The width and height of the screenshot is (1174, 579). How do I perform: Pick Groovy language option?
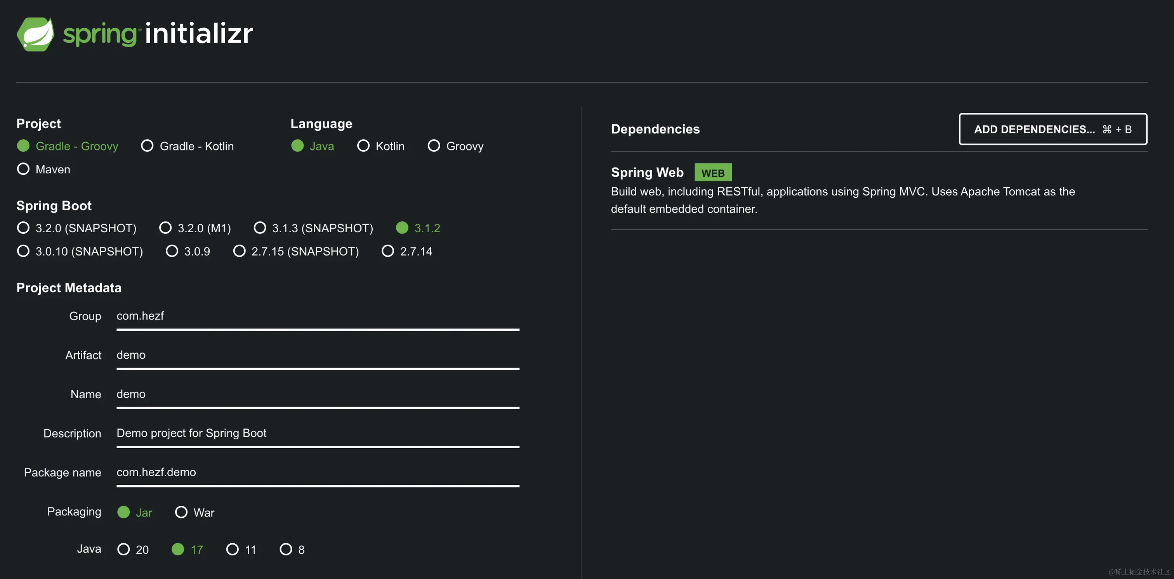pos(434,146)
